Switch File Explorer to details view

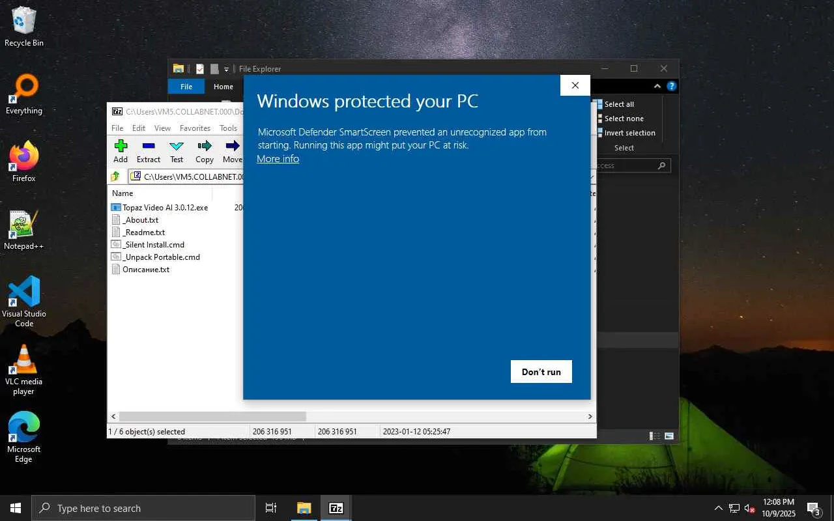point(654,436)
